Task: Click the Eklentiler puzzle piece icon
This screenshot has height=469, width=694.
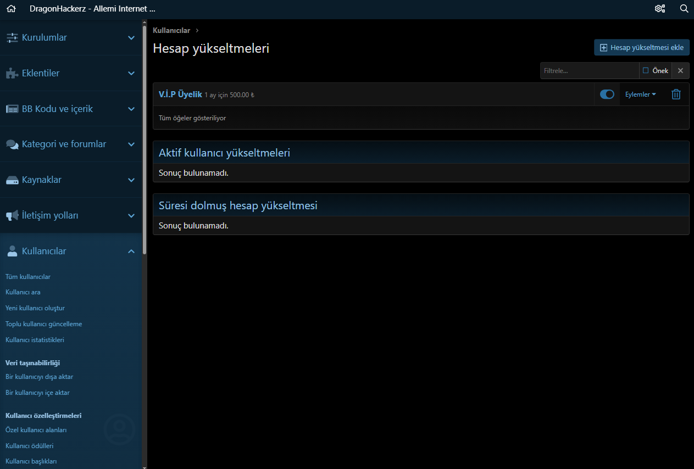Action: [x=12, y=74]
